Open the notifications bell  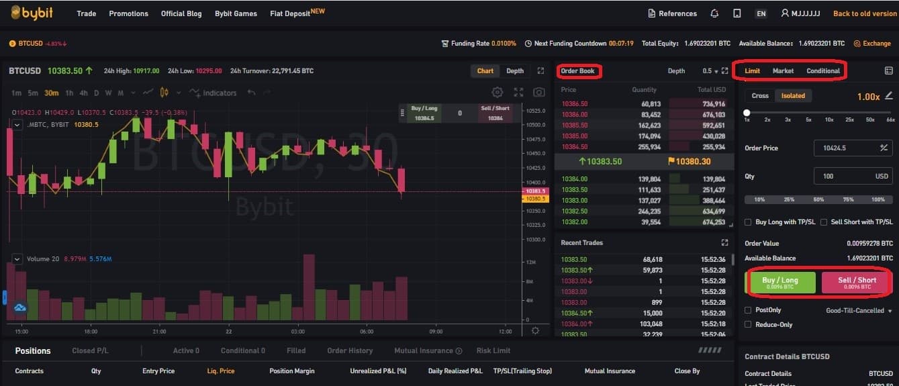pyautogui.click(x=714, y=13)
